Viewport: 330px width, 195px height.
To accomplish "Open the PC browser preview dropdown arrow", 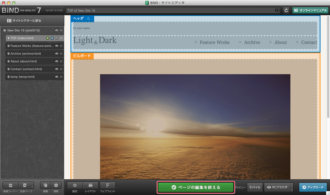I will [x=292, y=187].
